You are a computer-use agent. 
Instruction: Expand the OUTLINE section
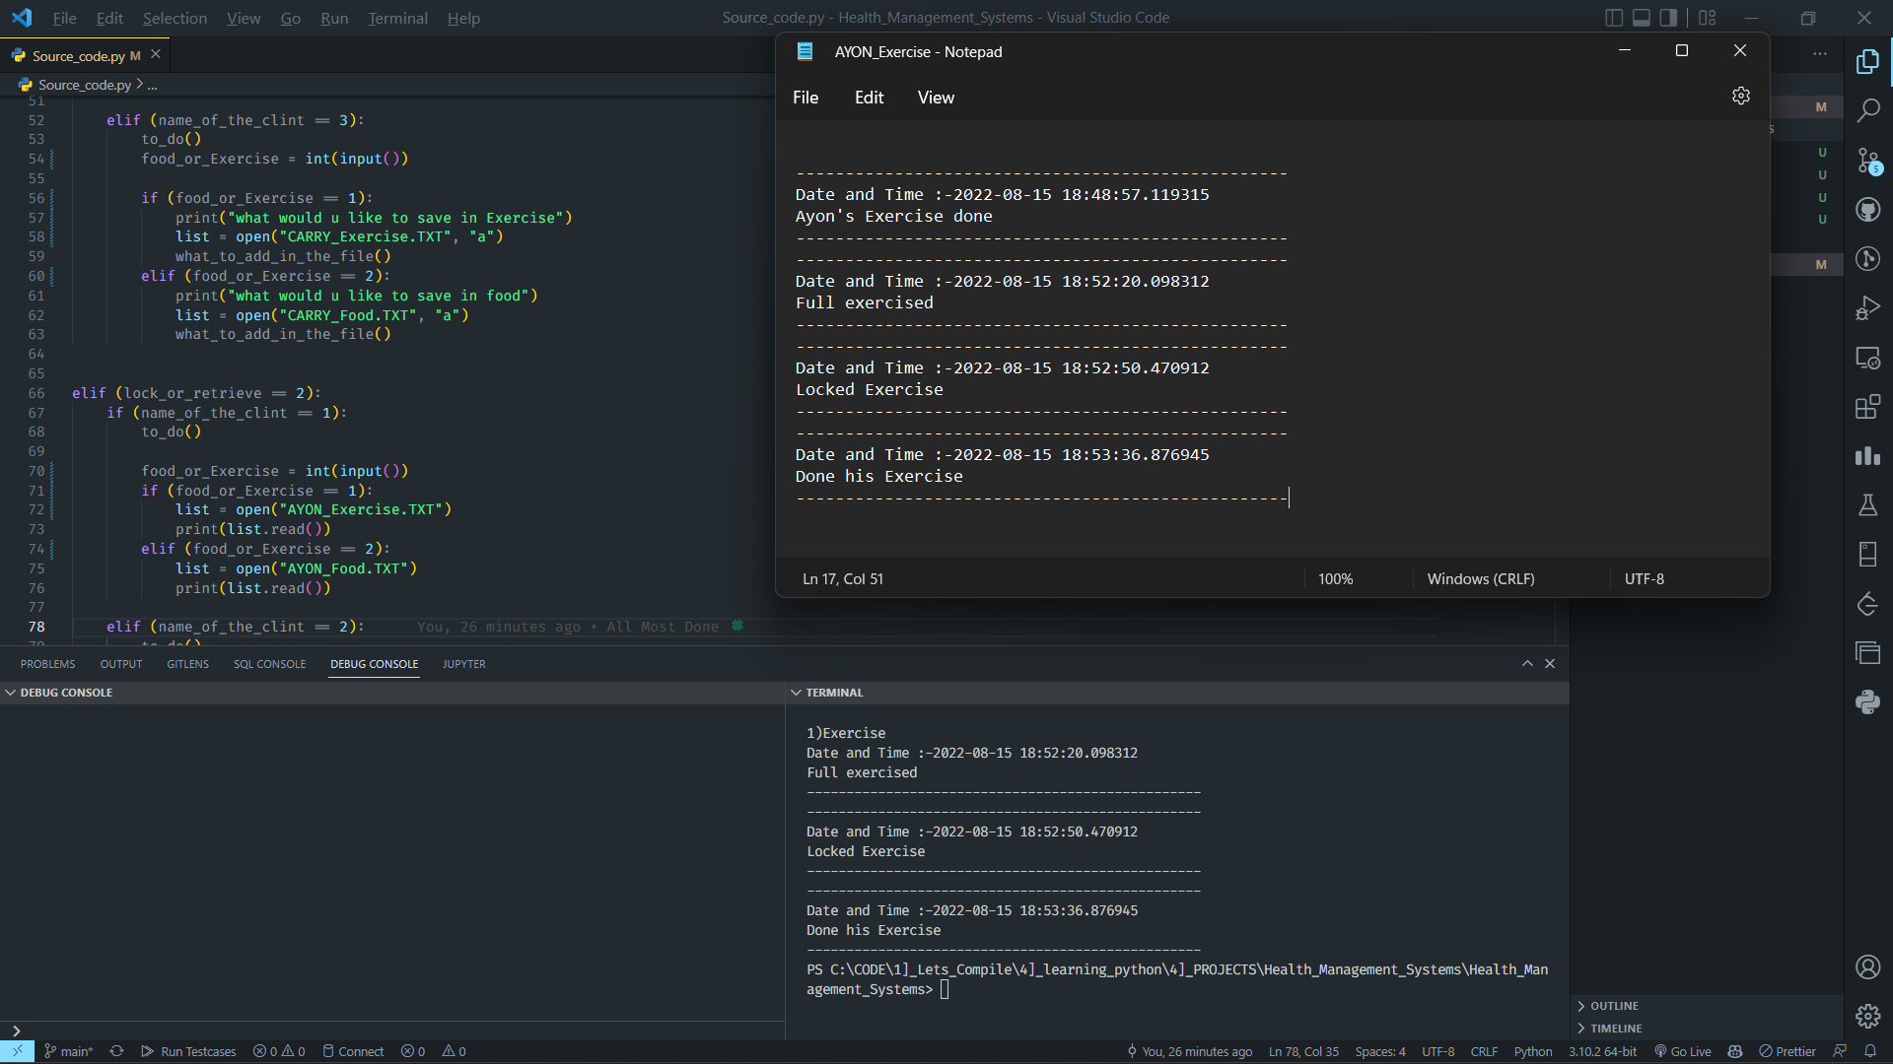tap(1608, 1006)
